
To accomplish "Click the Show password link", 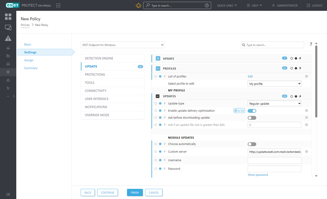I will point(258,175).
